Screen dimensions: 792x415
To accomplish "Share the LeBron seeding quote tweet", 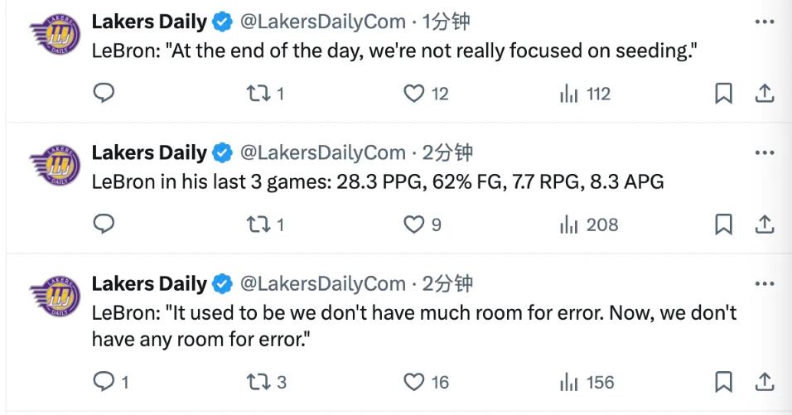I will click(765, 94).
